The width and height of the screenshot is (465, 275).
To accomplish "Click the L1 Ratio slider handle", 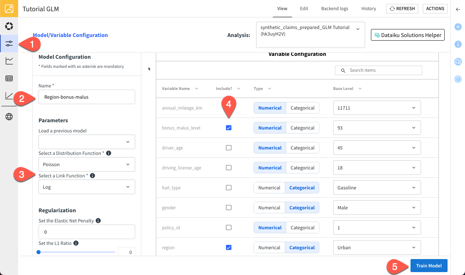I will [x=39, y=252].
